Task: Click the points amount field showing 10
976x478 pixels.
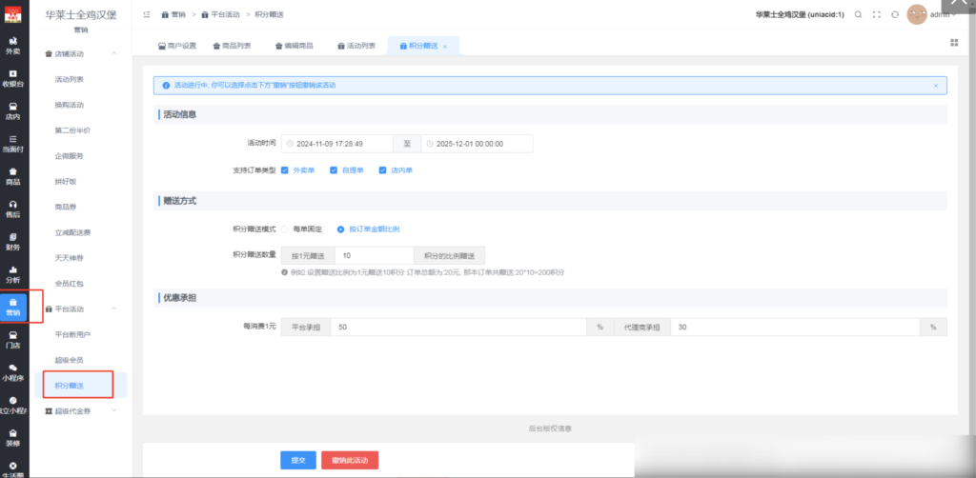Action: (x=374, y=255)
